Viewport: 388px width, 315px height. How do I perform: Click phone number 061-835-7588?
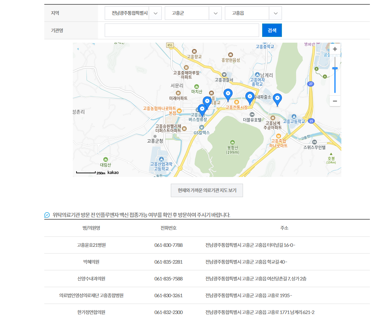click(168, 279)
